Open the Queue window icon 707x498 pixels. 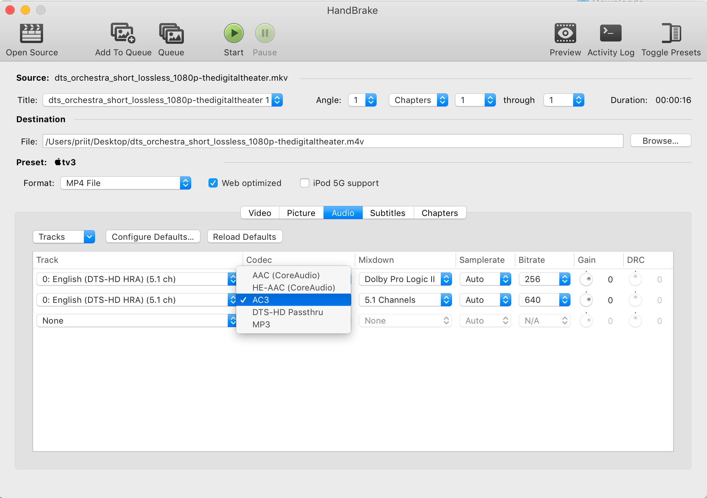171,33
